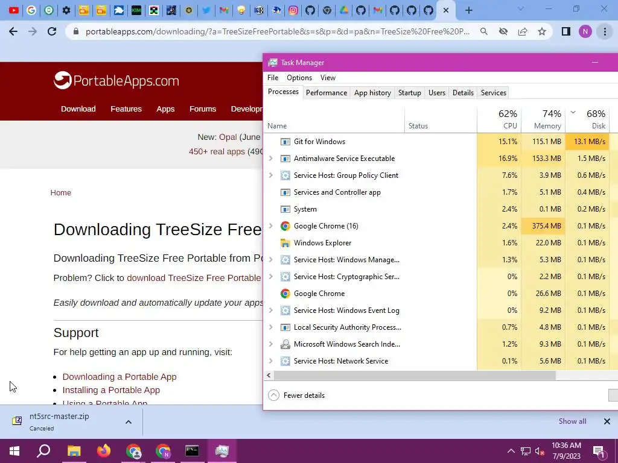Click the Chrome back navigation arrow
The image size is (618, 463).
(13, 31)
